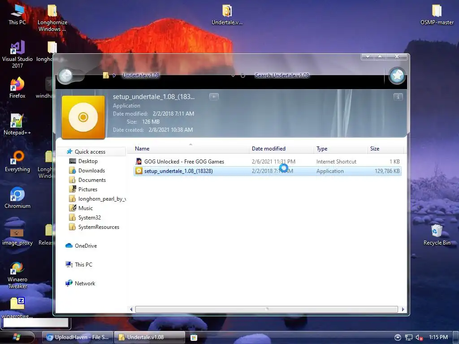Click the preview pane toggle button
The width and height of the screenshot is (459, 344).
[214, 97]
